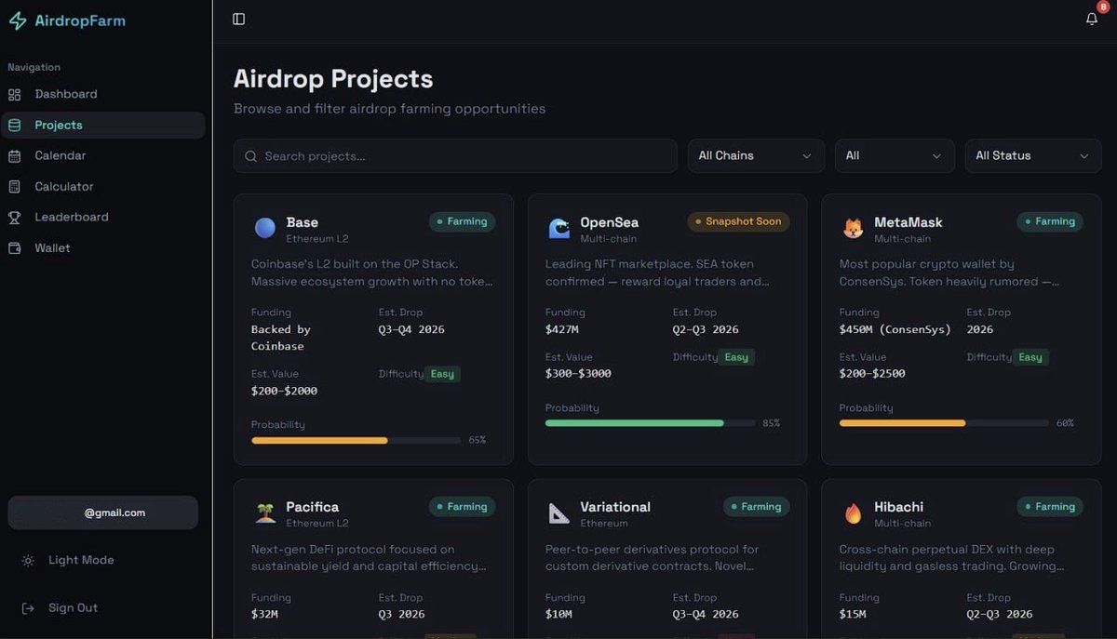Screen dimensions: 1117x639
Task: Expand the All difficulty dropdown
Action: pos(895,155)
